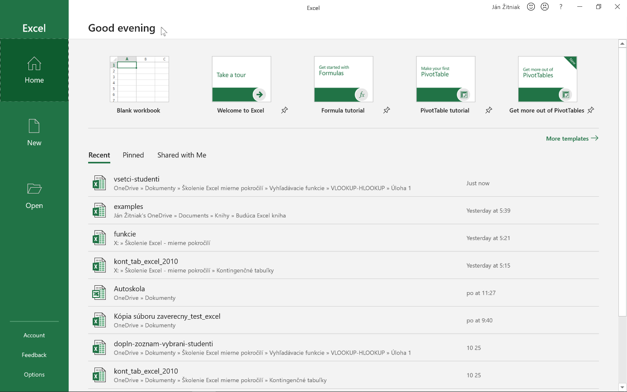Click the Ján Žitniak account name

[x=506, y=7]
